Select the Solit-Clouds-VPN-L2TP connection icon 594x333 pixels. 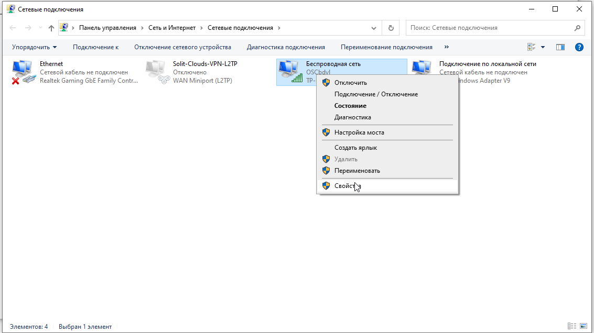pos(158,72)
